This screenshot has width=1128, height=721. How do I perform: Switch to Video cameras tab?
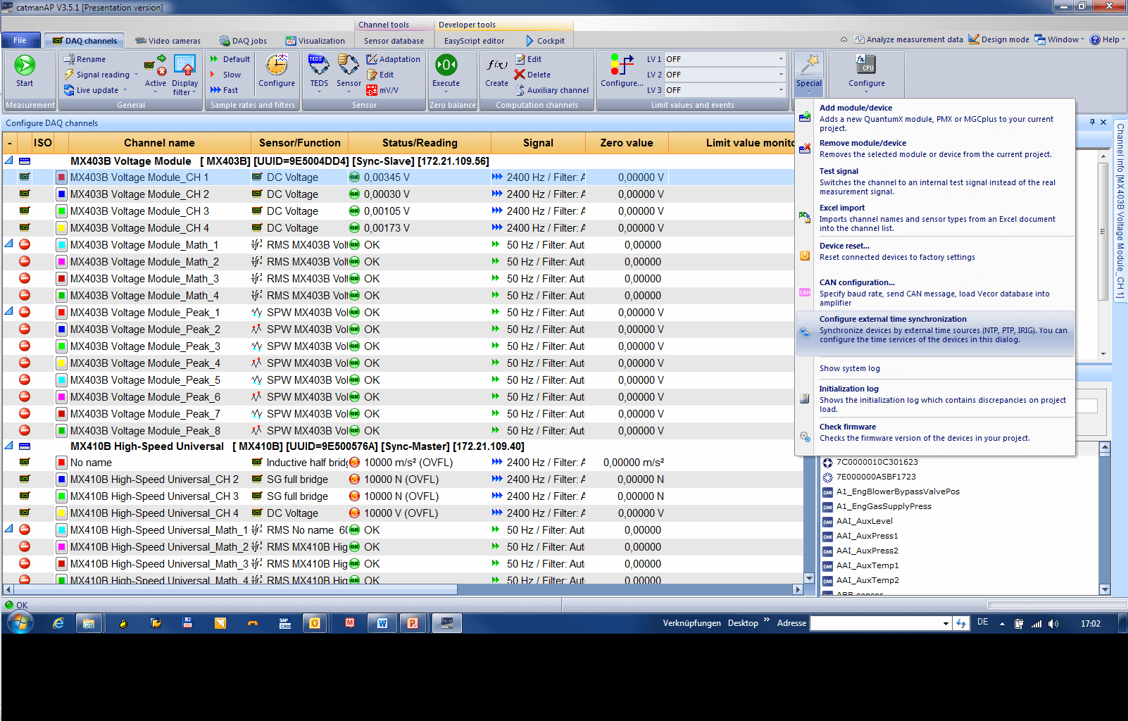coord(168,41)
